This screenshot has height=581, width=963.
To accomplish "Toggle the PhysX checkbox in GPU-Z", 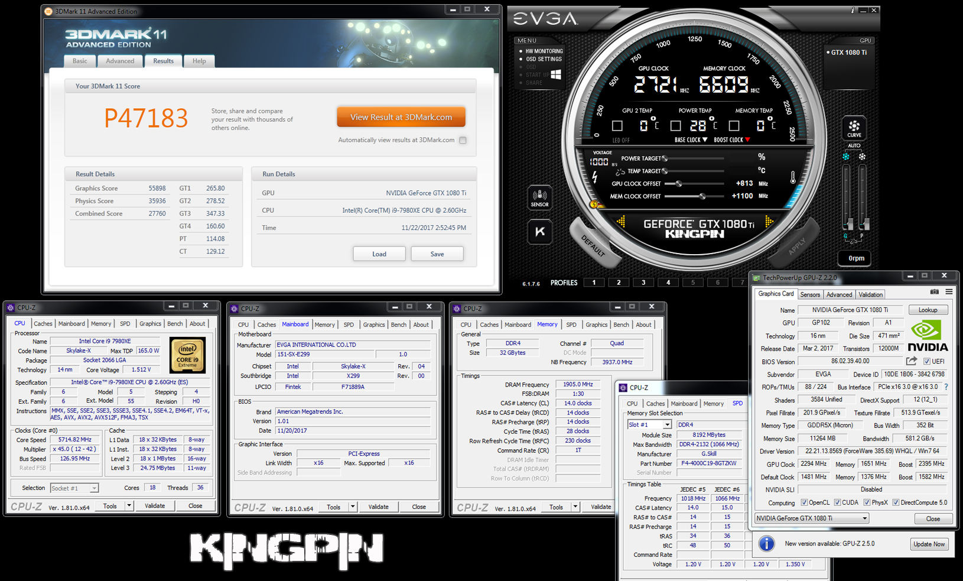I will point(867,502).
